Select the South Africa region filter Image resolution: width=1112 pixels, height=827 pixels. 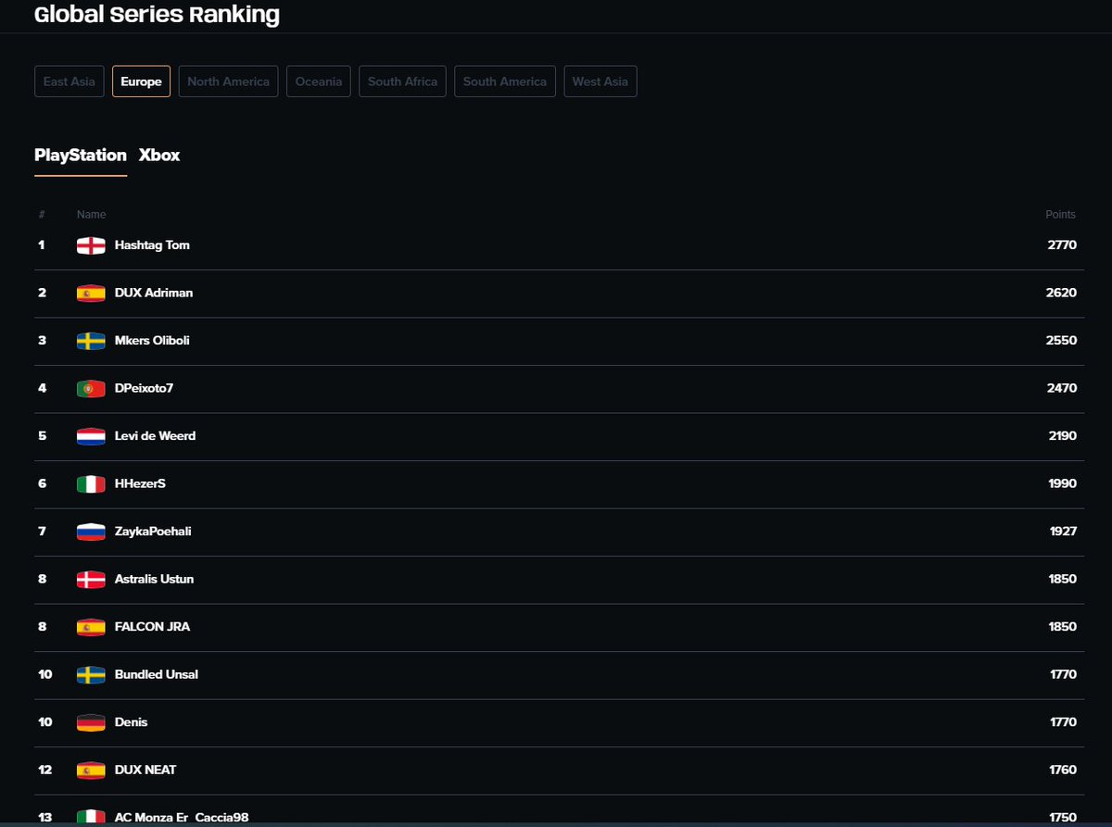point(402,81)
